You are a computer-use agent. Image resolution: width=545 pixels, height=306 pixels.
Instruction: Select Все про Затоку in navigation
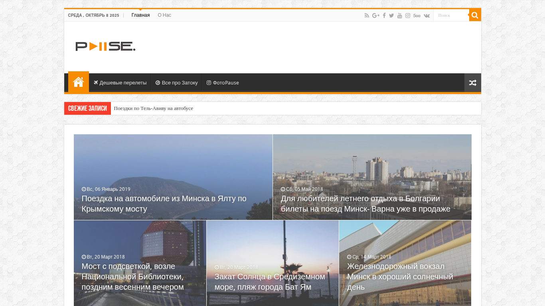(177, 83)
